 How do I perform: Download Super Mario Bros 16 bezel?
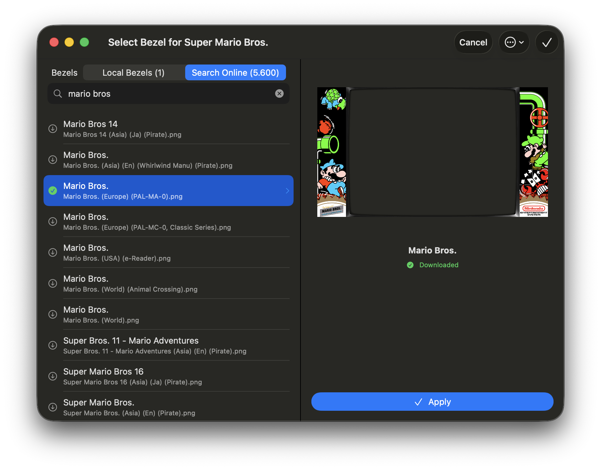coord(53,376)
